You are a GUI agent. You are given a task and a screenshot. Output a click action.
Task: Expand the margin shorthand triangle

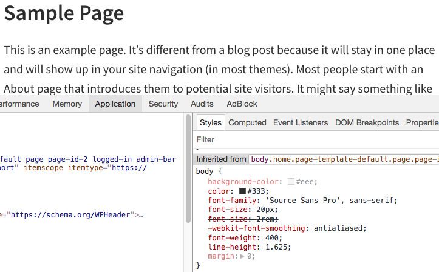coord(242,256)
